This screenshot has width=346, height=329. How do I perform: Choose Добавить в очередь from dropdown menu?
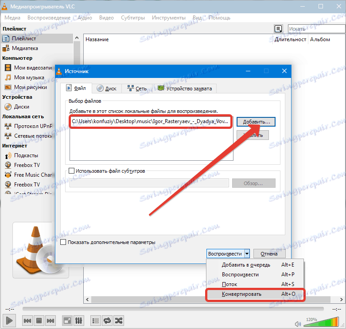click(x=255, y=265)
